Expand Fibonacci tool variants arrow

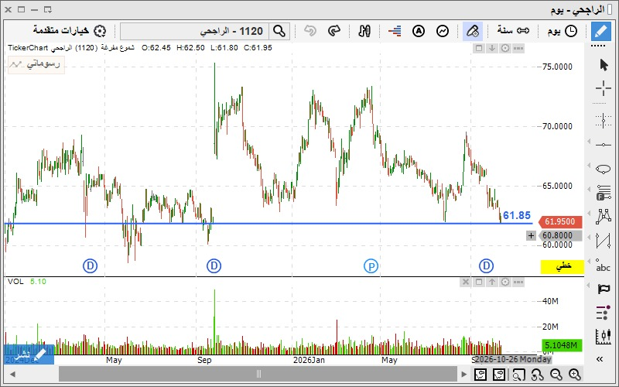(590, 189)
